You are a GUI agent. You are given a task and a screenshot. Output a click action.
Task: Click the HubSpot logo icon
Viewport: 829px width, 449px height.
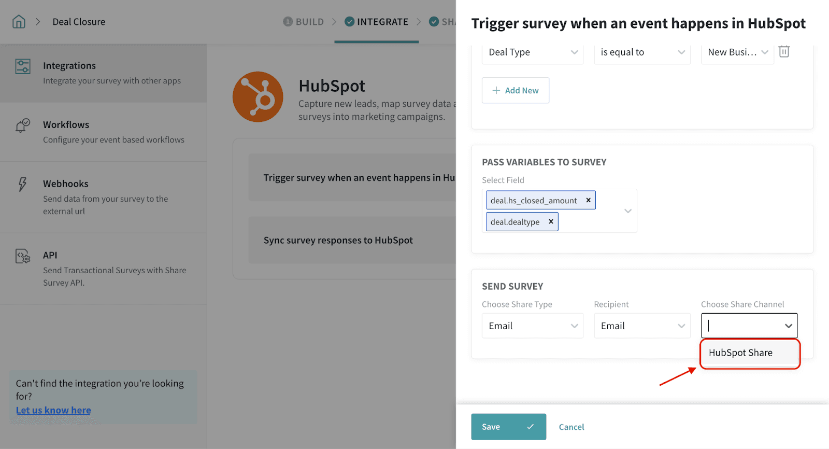(x=258, y=97)
